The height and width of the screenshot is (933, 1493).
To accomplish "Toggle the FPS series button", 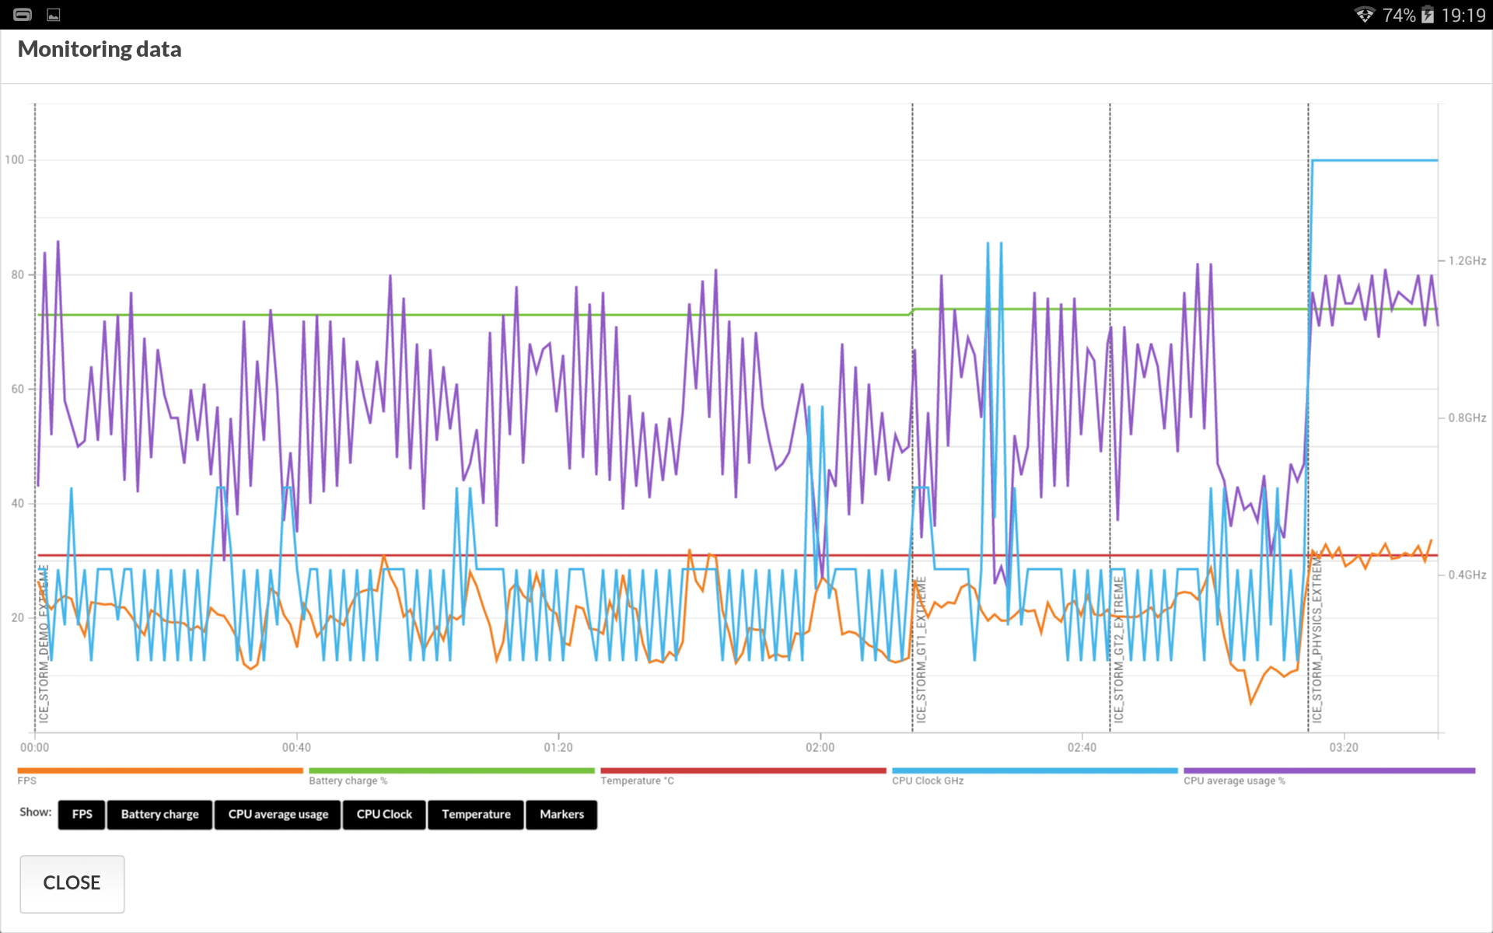I will pyautogui.click(x=82, y=814).
